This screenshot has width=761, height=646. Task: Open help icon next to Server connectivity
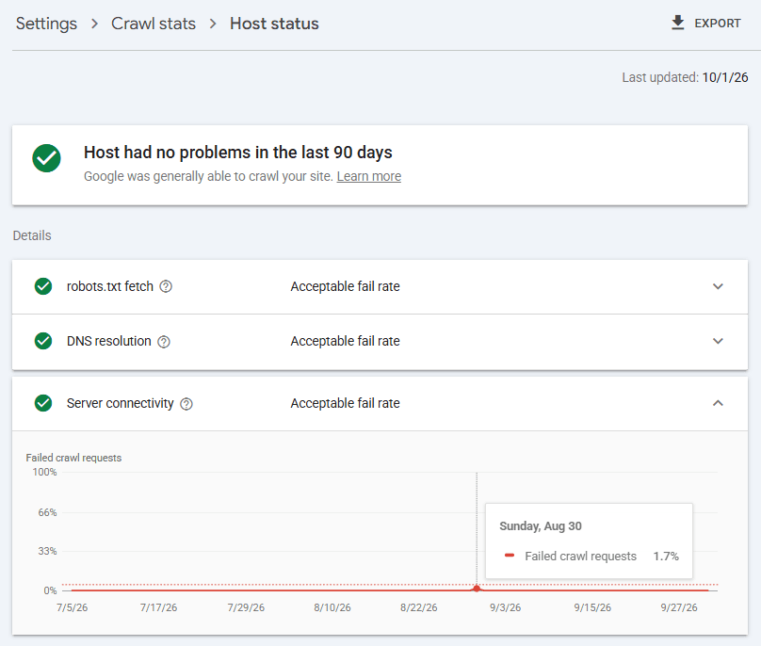186,404
